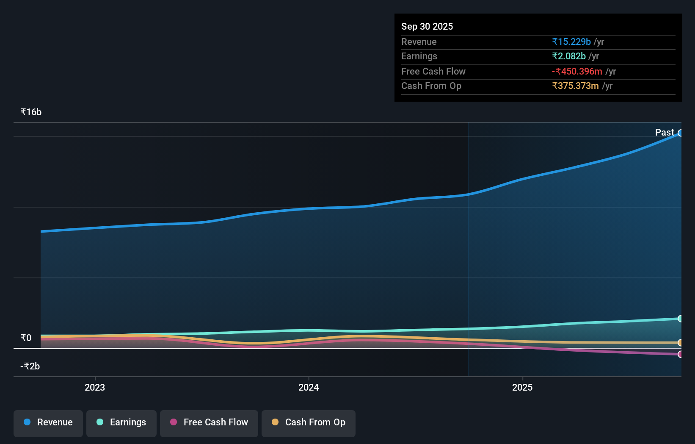Click the -₹450.396m Free Cash Flow value
This screenshot has width=695, height=444.
pyautogui.click(x=576, y=71)
